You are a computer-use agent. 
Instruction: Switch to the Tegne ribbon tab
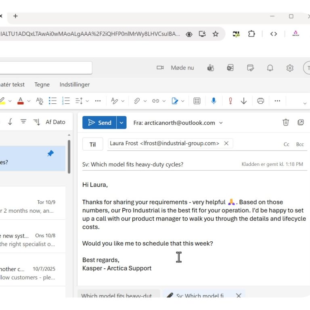click(x=42, y=84)
